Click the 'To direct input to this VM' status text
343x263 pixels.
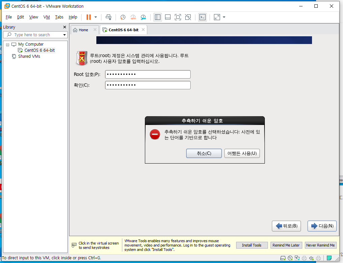click(x=52, y=258)
